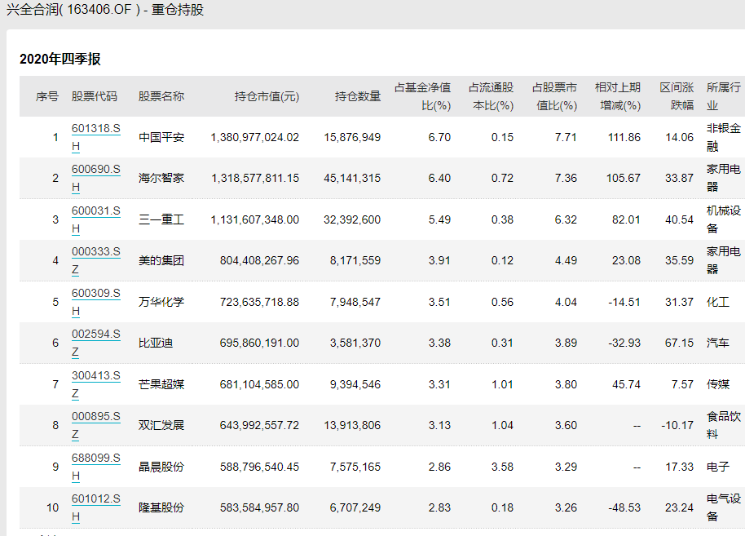Open the 000333.SZ stock code link

95,252
